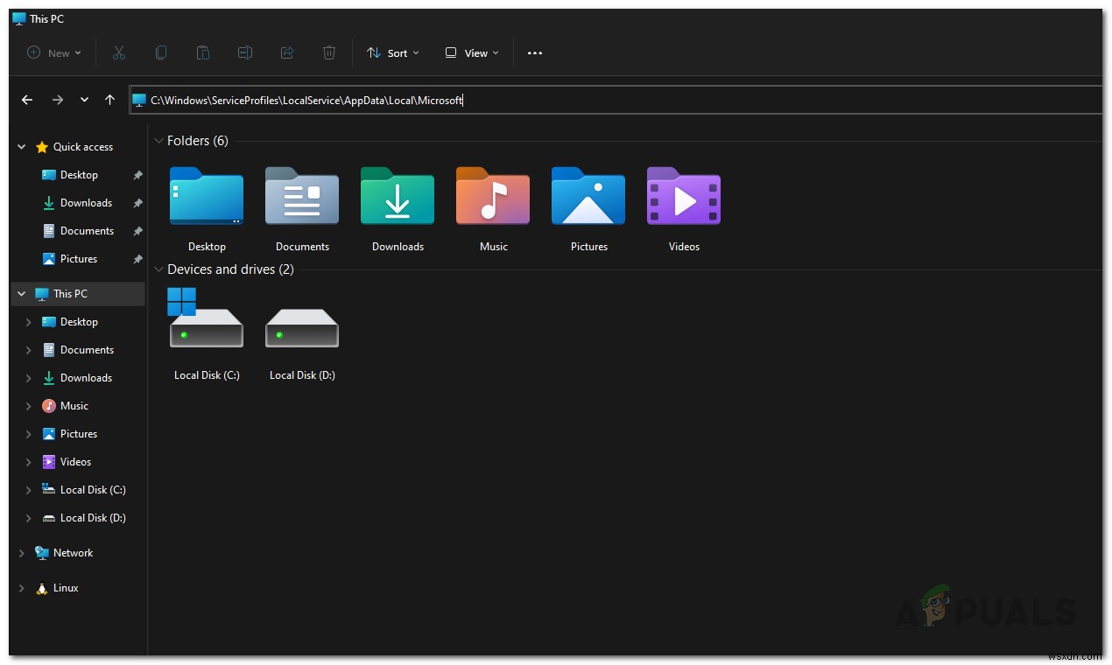Click pin icon beside Quick access Downloads
This screenshot has height=665, width=1112.
(137, 203)
